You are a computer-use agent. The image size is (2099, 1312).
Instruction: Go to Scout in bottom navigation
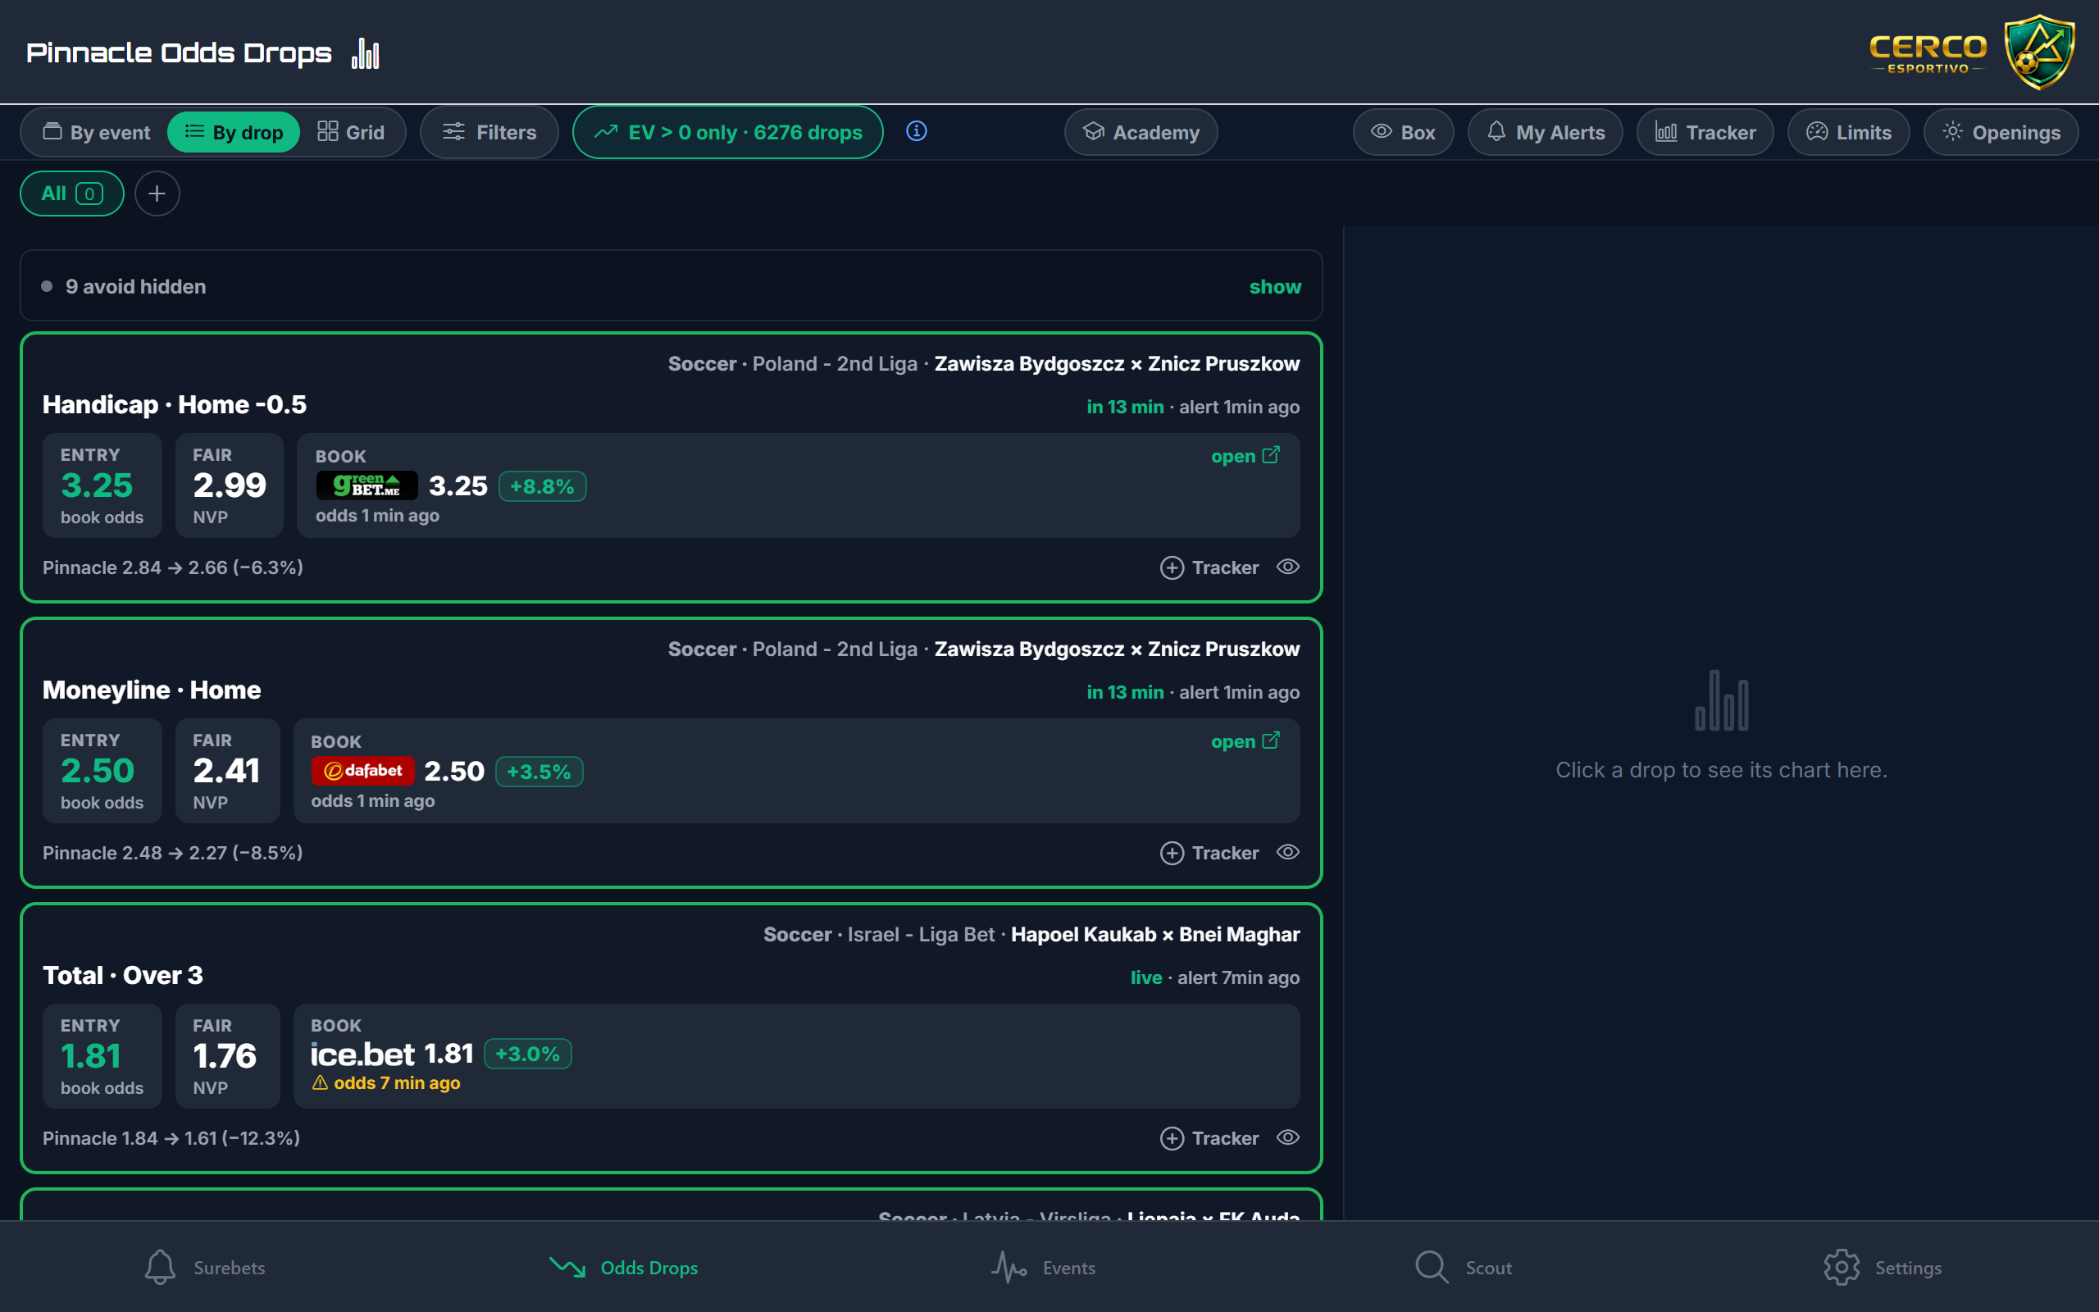pos(1464,1267)
